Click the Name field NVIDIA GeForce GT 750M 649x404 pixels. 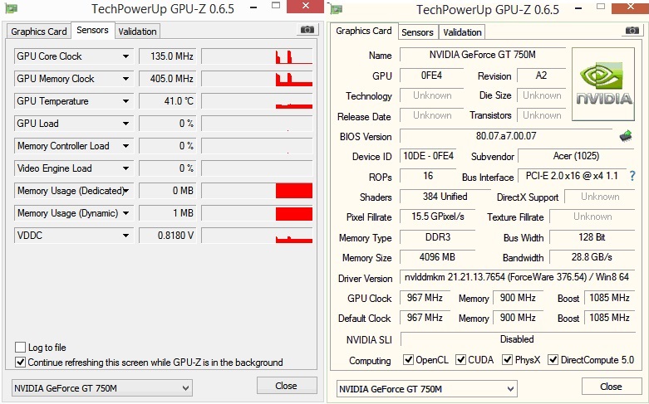(483, 55)
